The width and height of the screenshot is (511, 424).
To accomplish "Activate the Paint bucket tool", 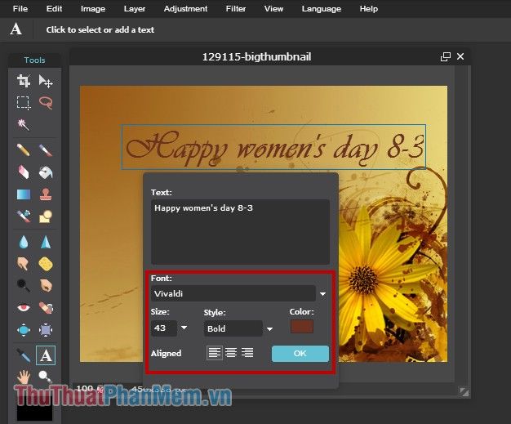I will [x=46, y=172].
